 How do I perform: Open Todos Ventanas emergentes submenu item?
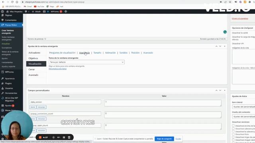pyautogui.click(x=8, y=39)
